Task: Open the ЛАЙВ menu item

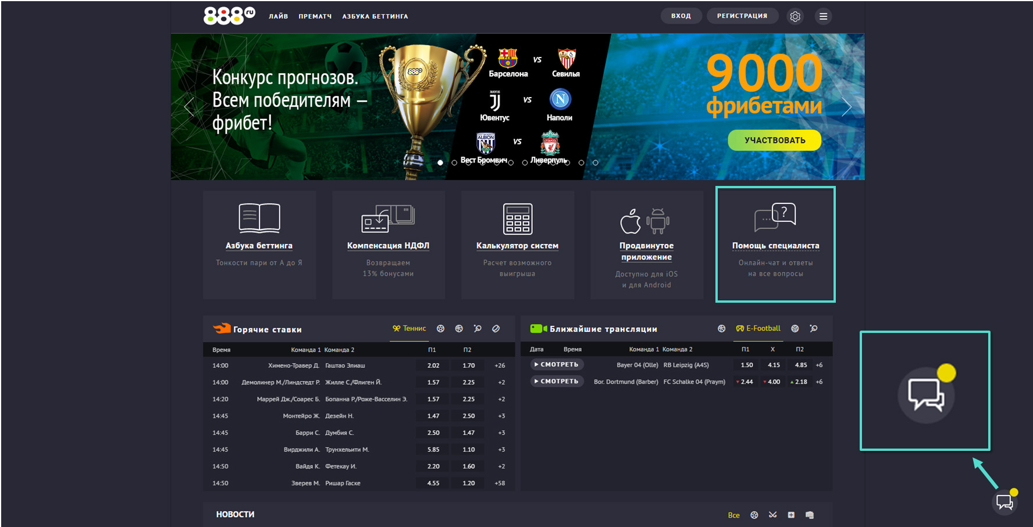Action: 278,16
